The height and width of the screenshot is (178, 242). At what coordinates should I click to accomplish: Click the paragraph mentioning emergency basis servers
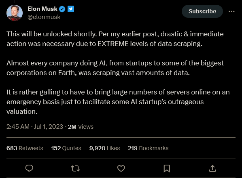point(118,102)
